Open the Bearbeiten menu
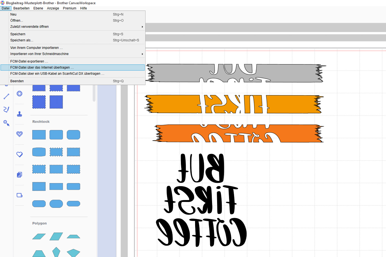The image size is (386, 257). 21,8
